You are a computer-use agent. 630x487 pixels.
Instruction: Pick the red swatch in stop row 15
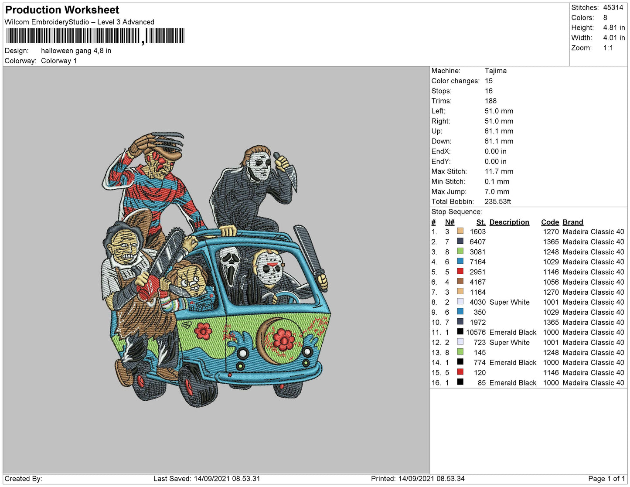[460, 371]
